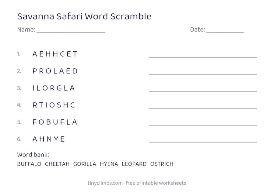Click the scrambled letters AEHHCET
Image resolution: width=274 pixels, height=192 pixels.
click(x=55, y=54)
